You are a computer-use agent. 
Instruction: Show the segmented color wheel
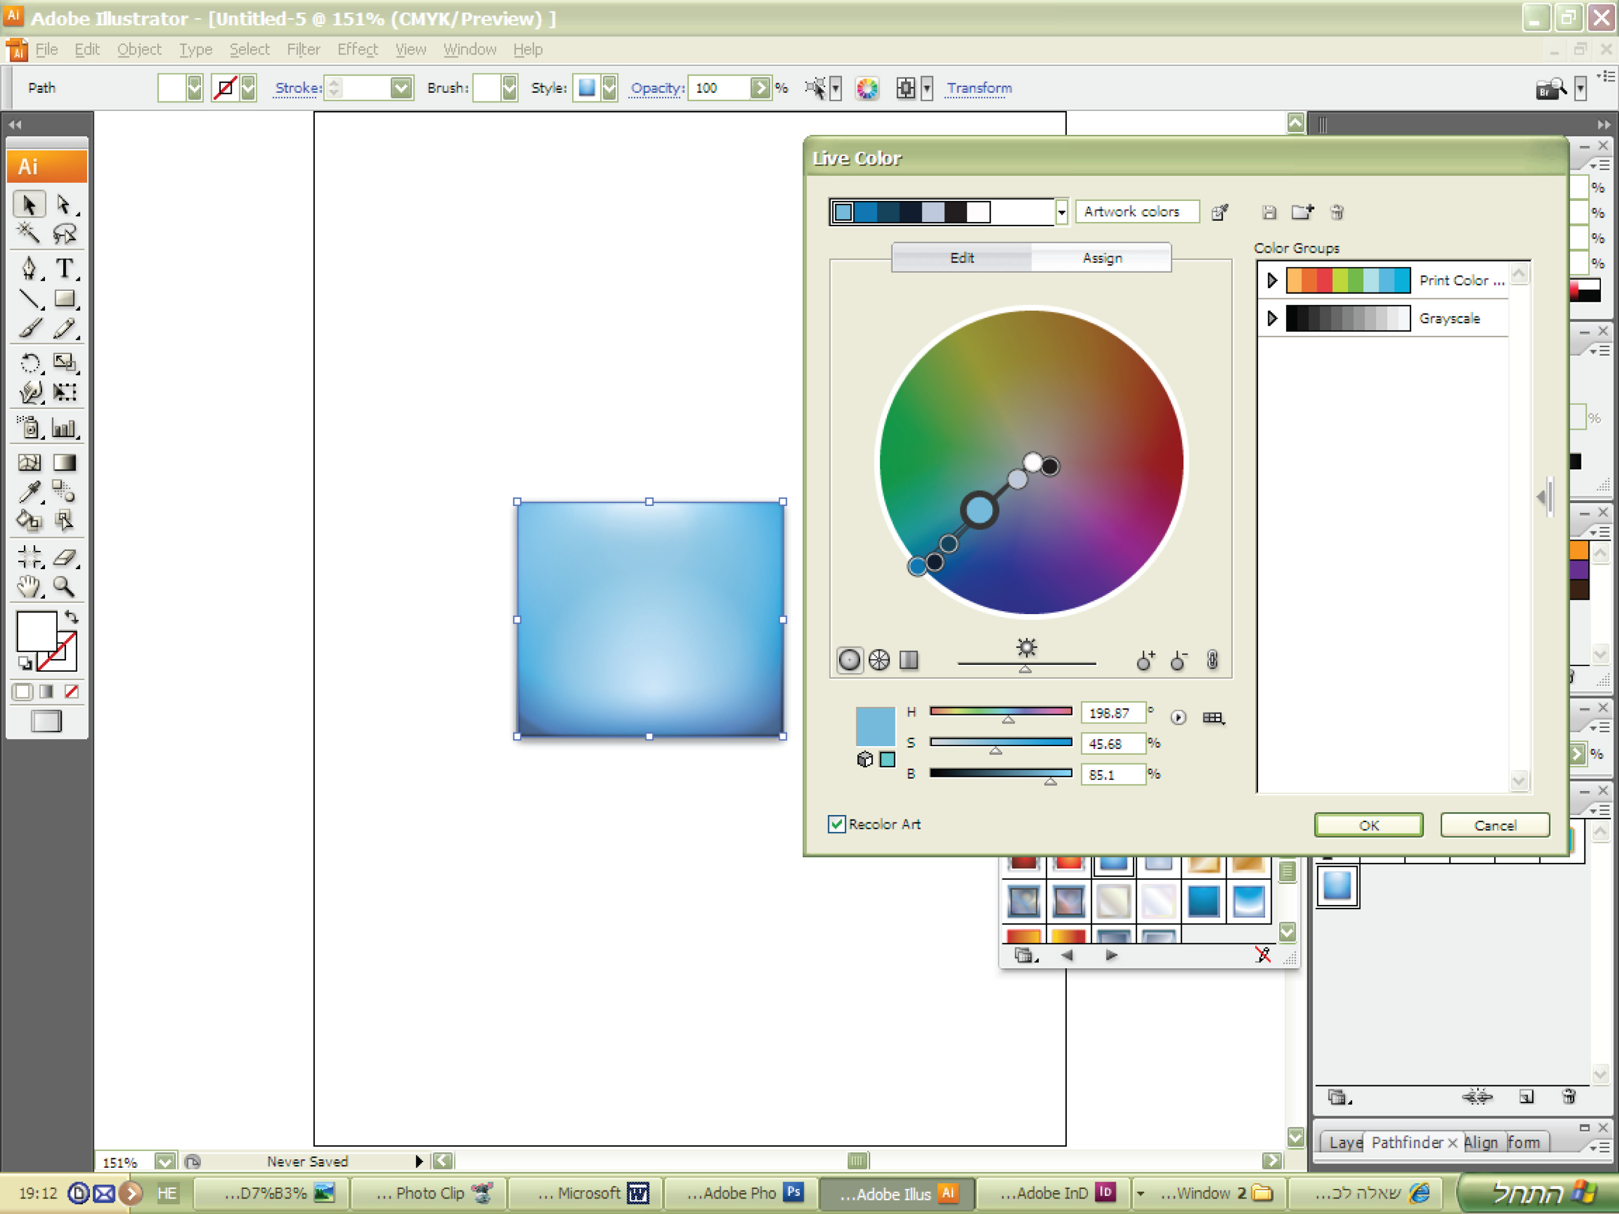[x=879, y=661]
